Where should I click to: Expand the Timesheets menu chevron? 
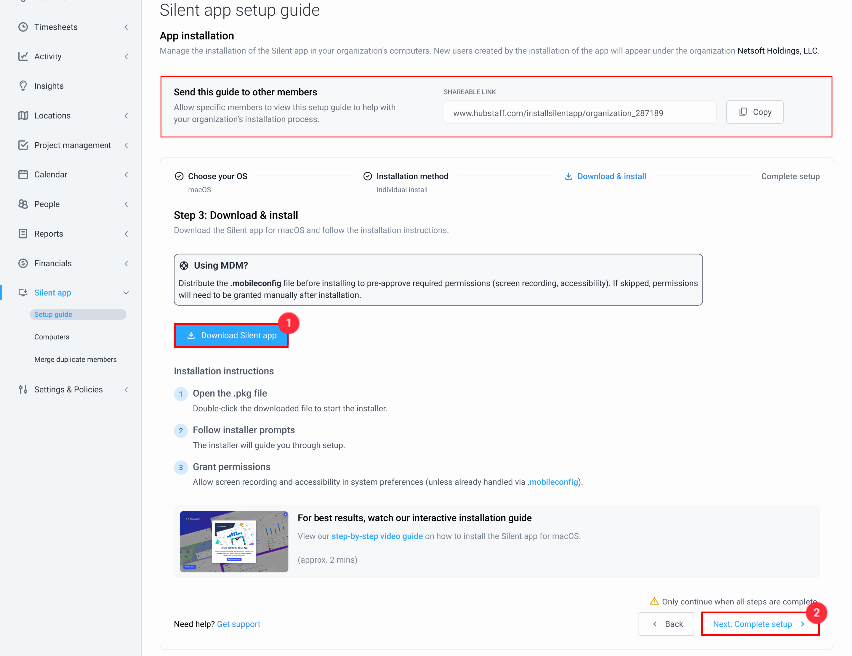click(x=126, y=27)
